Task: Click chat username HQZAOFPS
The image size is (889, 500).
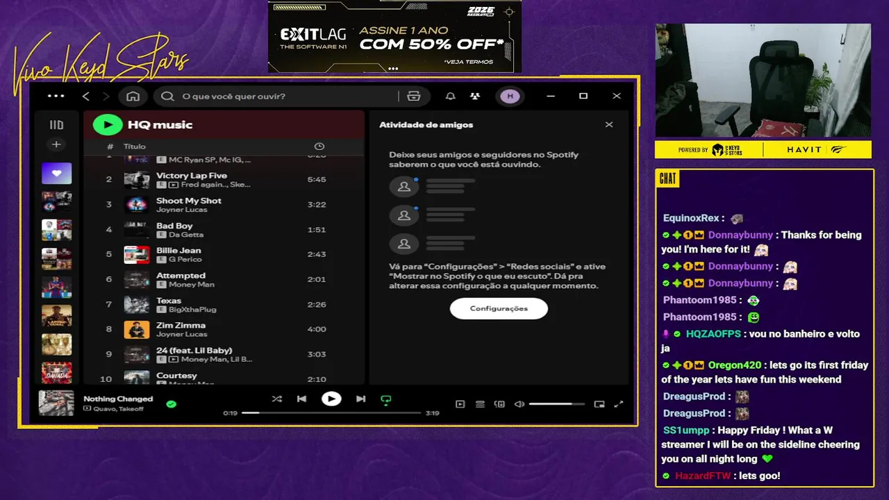Action: [x=713, y=333]
